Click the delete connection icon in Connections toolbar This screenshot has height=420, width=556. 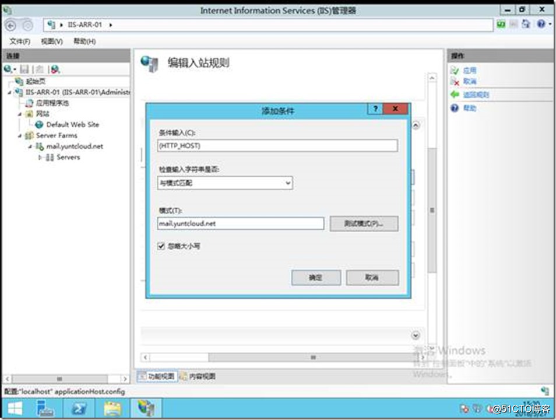tap(55, 69)
